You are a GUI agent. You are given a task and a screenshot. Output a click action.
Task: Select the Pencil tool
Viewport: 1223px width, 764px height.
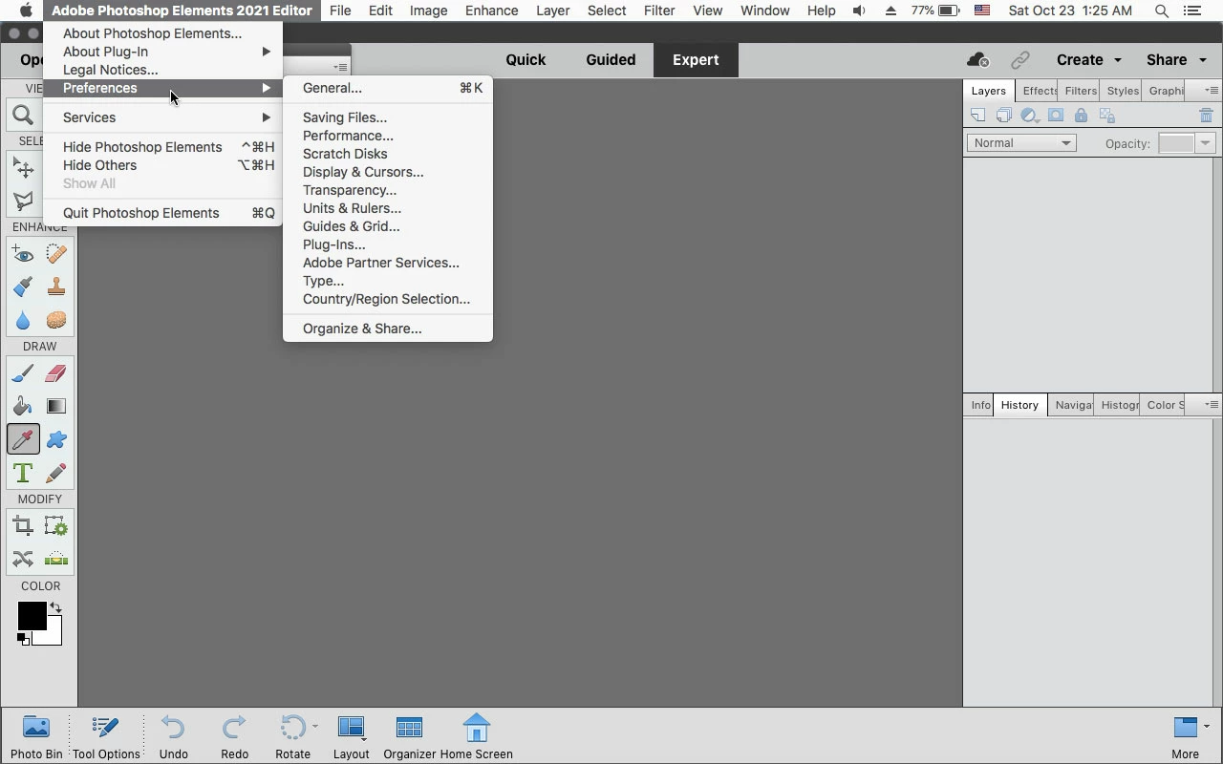(x=56, y=473)
